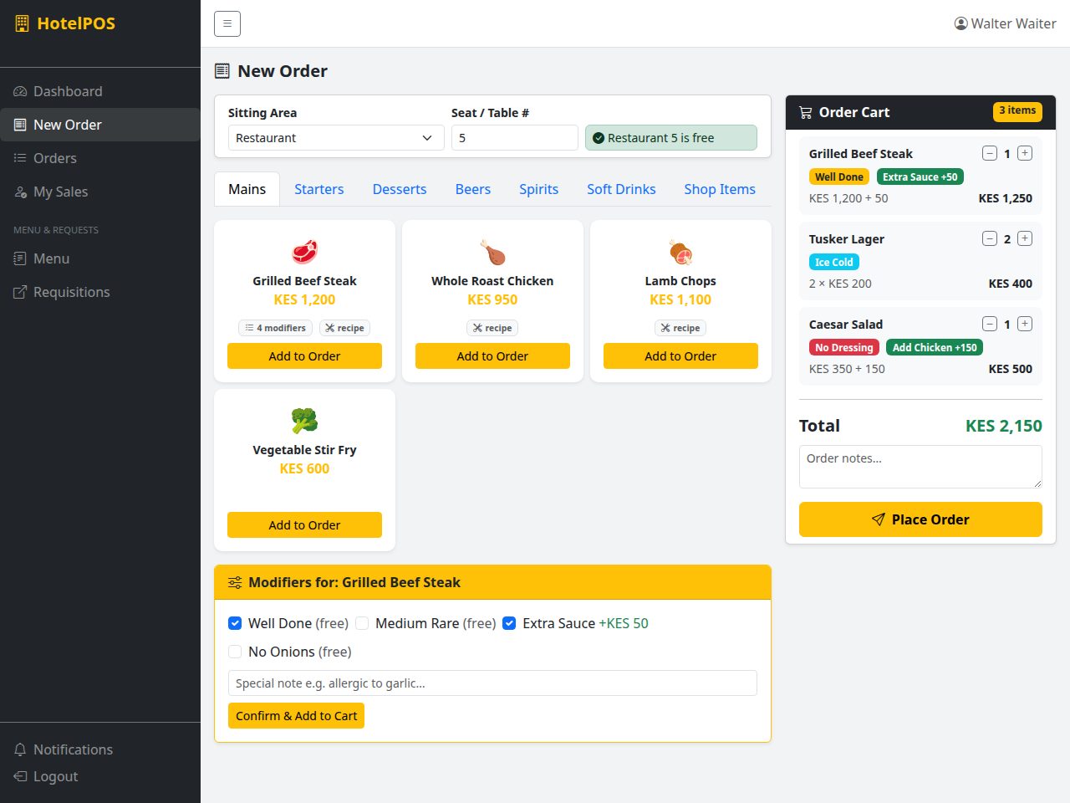Decrease Tusker Lager quantity in cart
1070x803 pixels.
point(990,238)
